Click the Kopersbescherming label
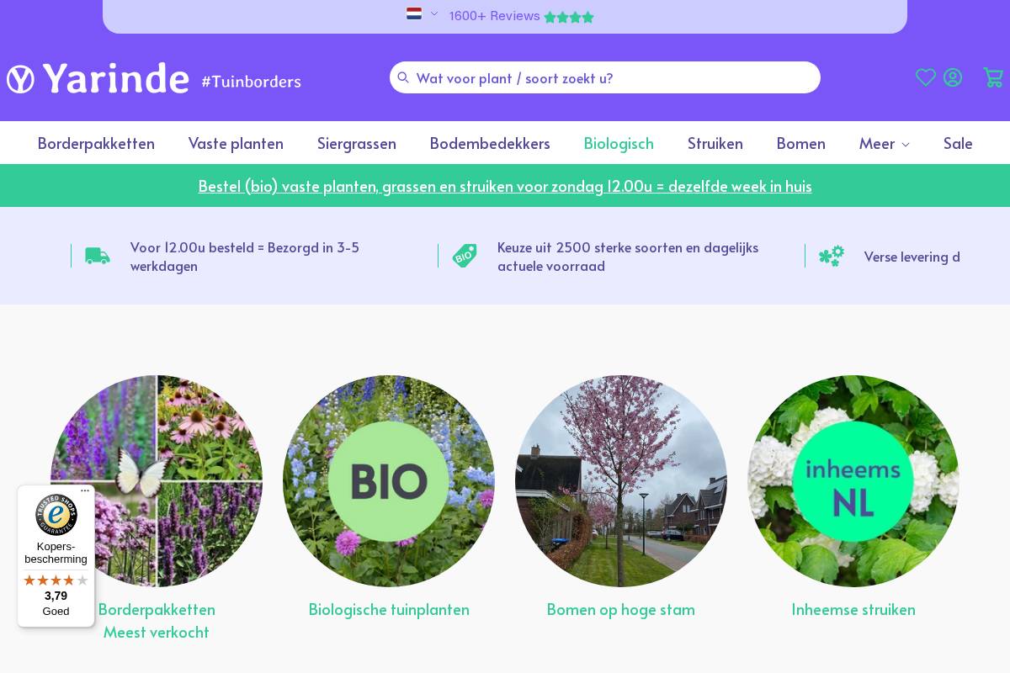The height and width of the screenshot is (673, 1010). pyautogui.click(x=56, y=553)
